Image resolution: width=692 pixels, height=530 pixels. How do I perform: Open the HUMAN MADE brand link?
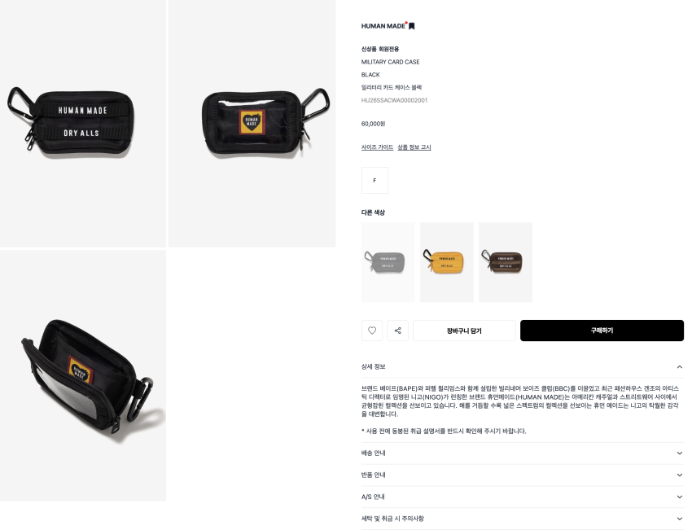click(383, 26)
